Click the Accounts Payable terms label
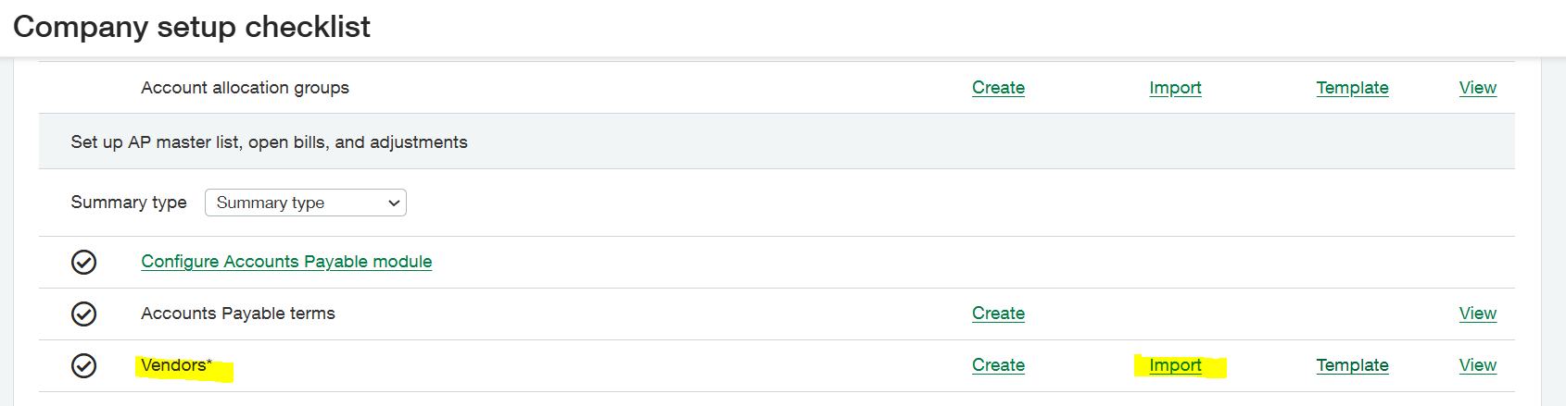The image size is (1566, 406). coord(238,314)
